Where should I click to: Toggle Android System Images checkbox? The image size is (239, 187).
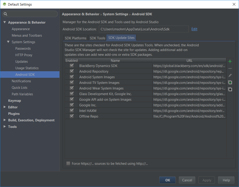pyautogui.click(x=72, y=77)
